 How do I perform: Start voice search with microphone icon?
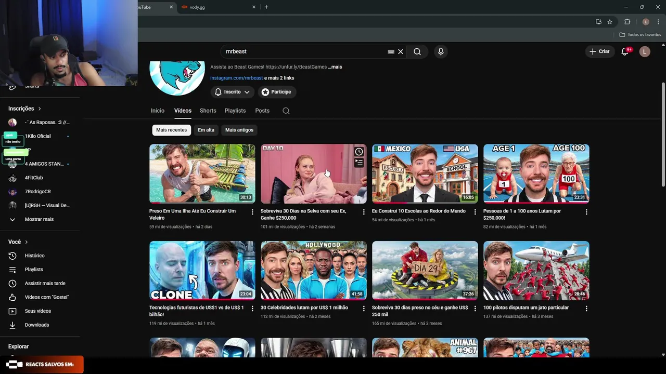point(441,51)
